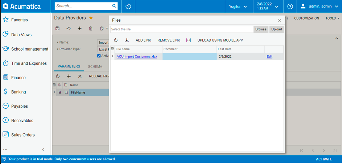Click RELOAD PARAMETERS button
Image resolution: width=343 pixels, height=164 pixels.
click(99, 76)
